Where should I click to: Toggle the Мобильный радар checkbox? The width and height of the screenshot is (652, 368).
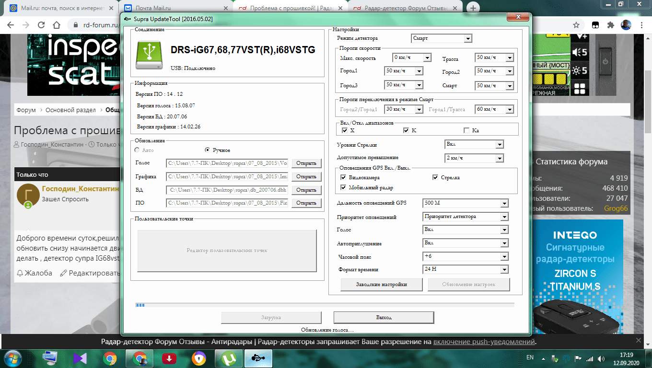pyautogui.click(x=343, y=187)
